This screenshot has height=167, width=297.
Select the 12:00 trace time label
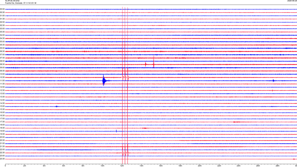tap(2, 87)
